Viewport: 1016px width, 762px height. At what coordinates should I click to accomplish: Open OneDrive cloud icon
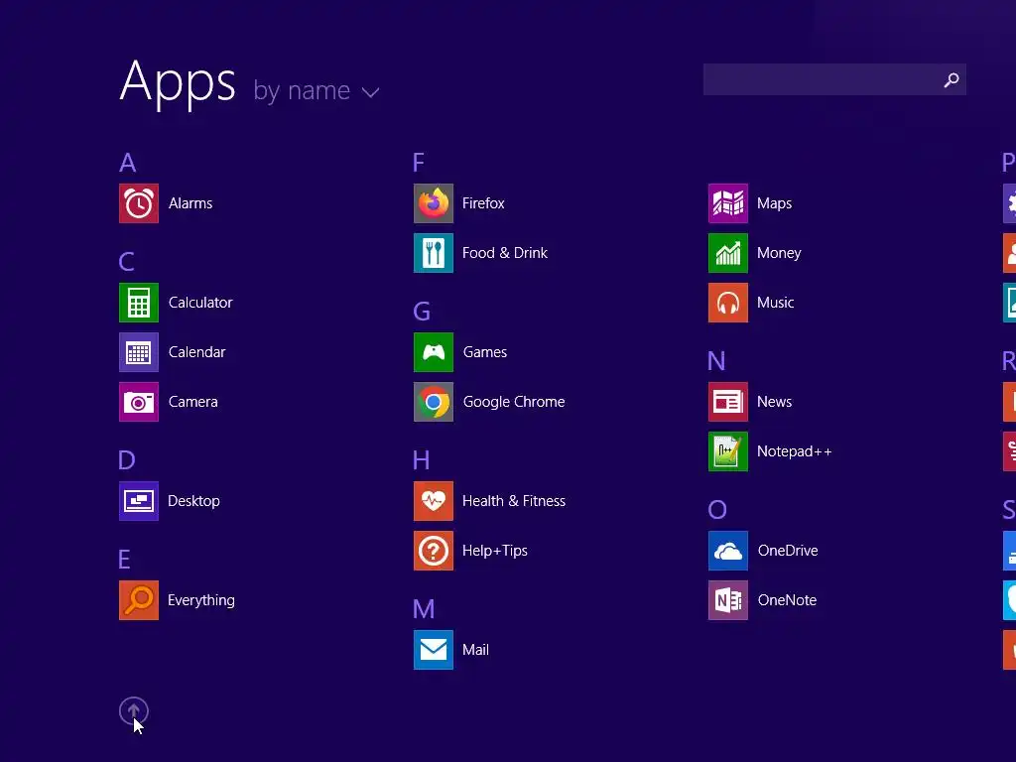pos(728,551)
